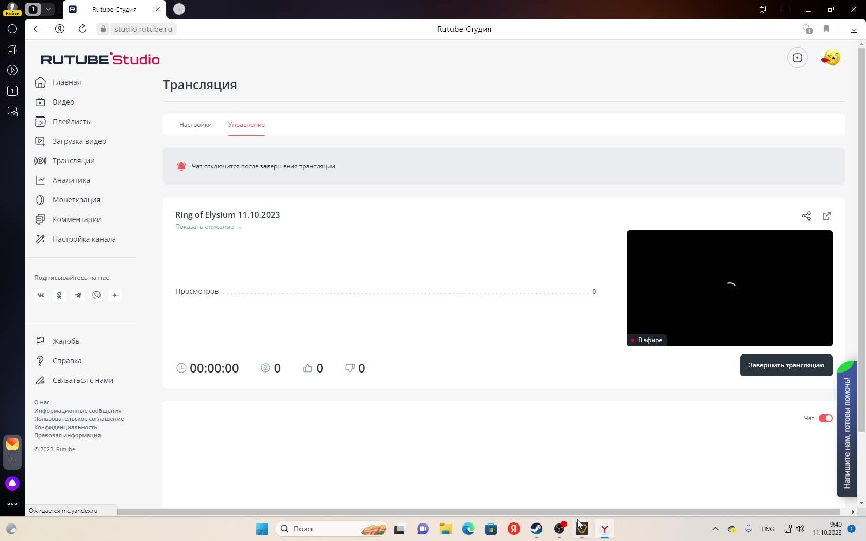The width and height of the screenshot is (866, 541).
Task: Click the Напишите нам, готовы помочь chat widget
Action: pos(846,429)
